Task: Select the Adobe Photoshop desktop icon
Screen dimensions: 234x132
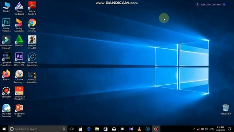Action: pos(6,25)
